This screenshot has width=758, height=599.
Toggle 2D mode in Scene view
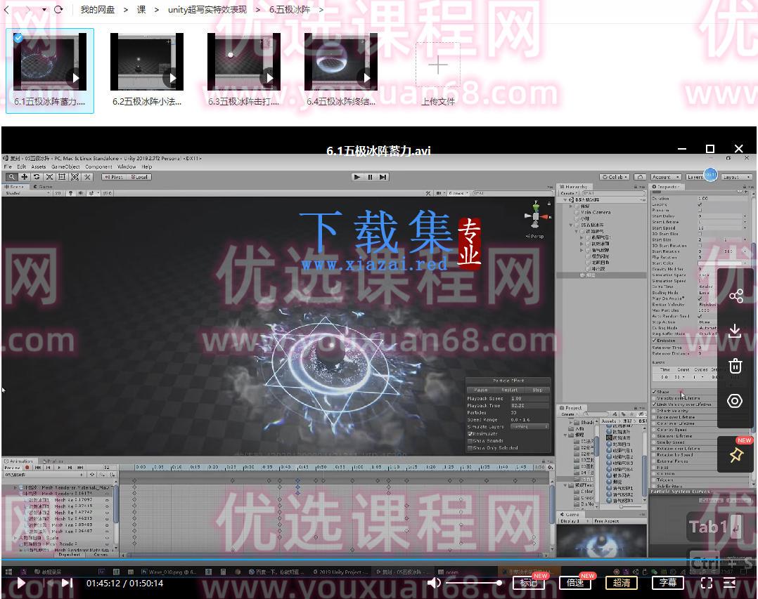(58, 193)
